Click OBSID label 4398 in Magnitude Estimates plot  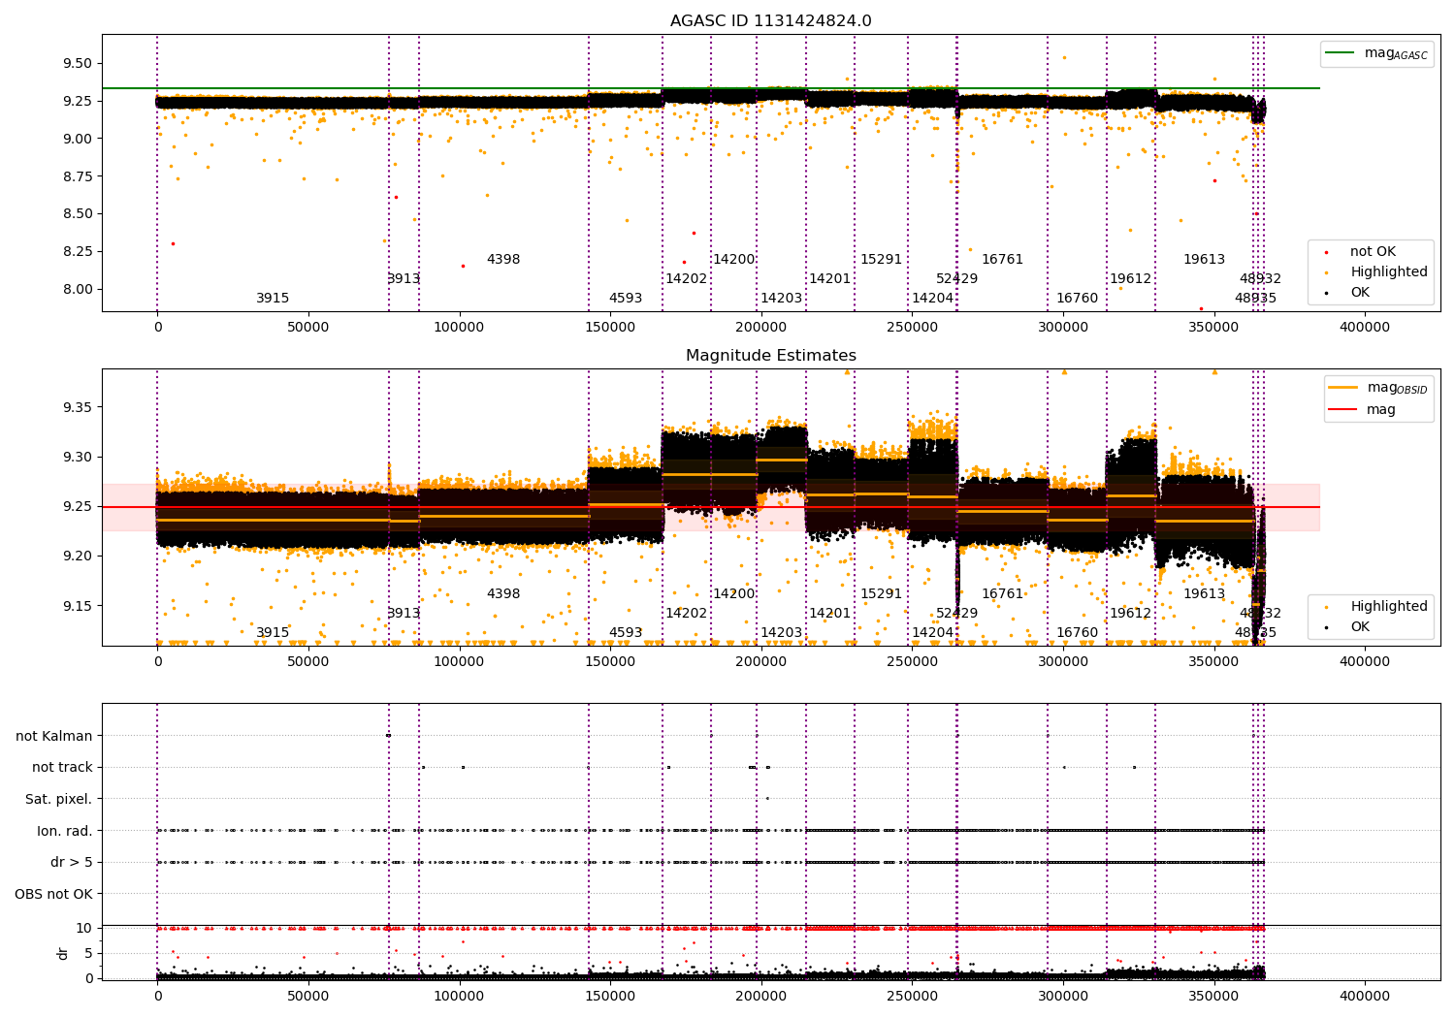503,593
